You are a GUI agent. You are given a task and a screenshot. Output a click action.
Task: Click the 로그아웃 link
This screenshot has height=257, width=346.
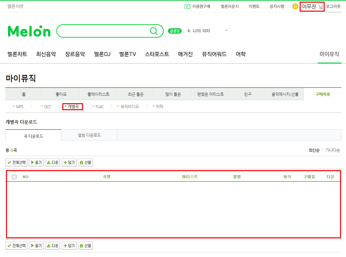[x=333, y=6]
